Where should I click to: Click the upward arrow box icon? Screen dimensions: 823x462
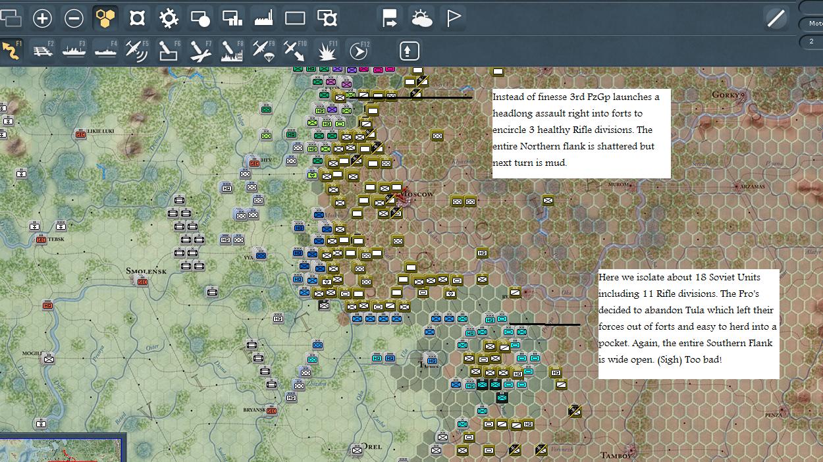409,51
